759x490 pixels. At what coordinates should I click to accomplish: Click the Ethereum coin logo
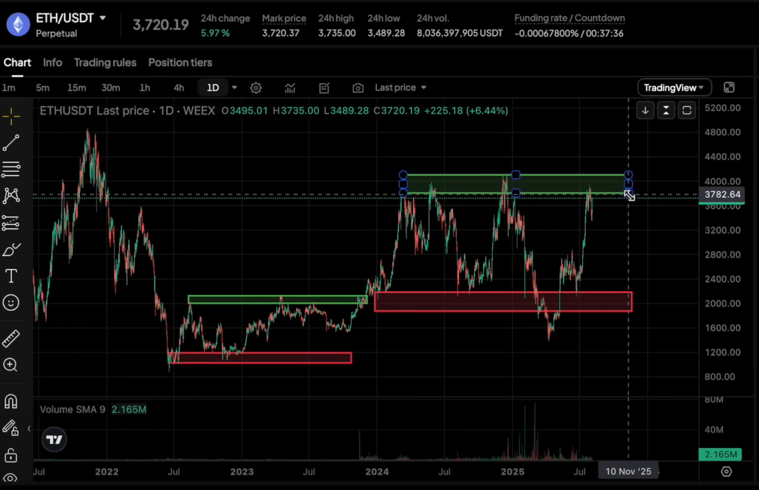(x=18, y=25)
